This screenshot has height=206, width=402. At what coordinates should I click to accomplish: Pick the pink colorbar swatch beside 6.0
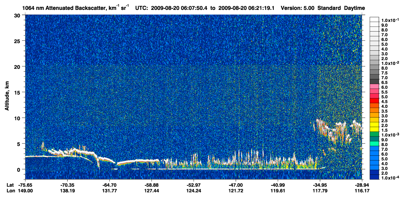(374, 86)
